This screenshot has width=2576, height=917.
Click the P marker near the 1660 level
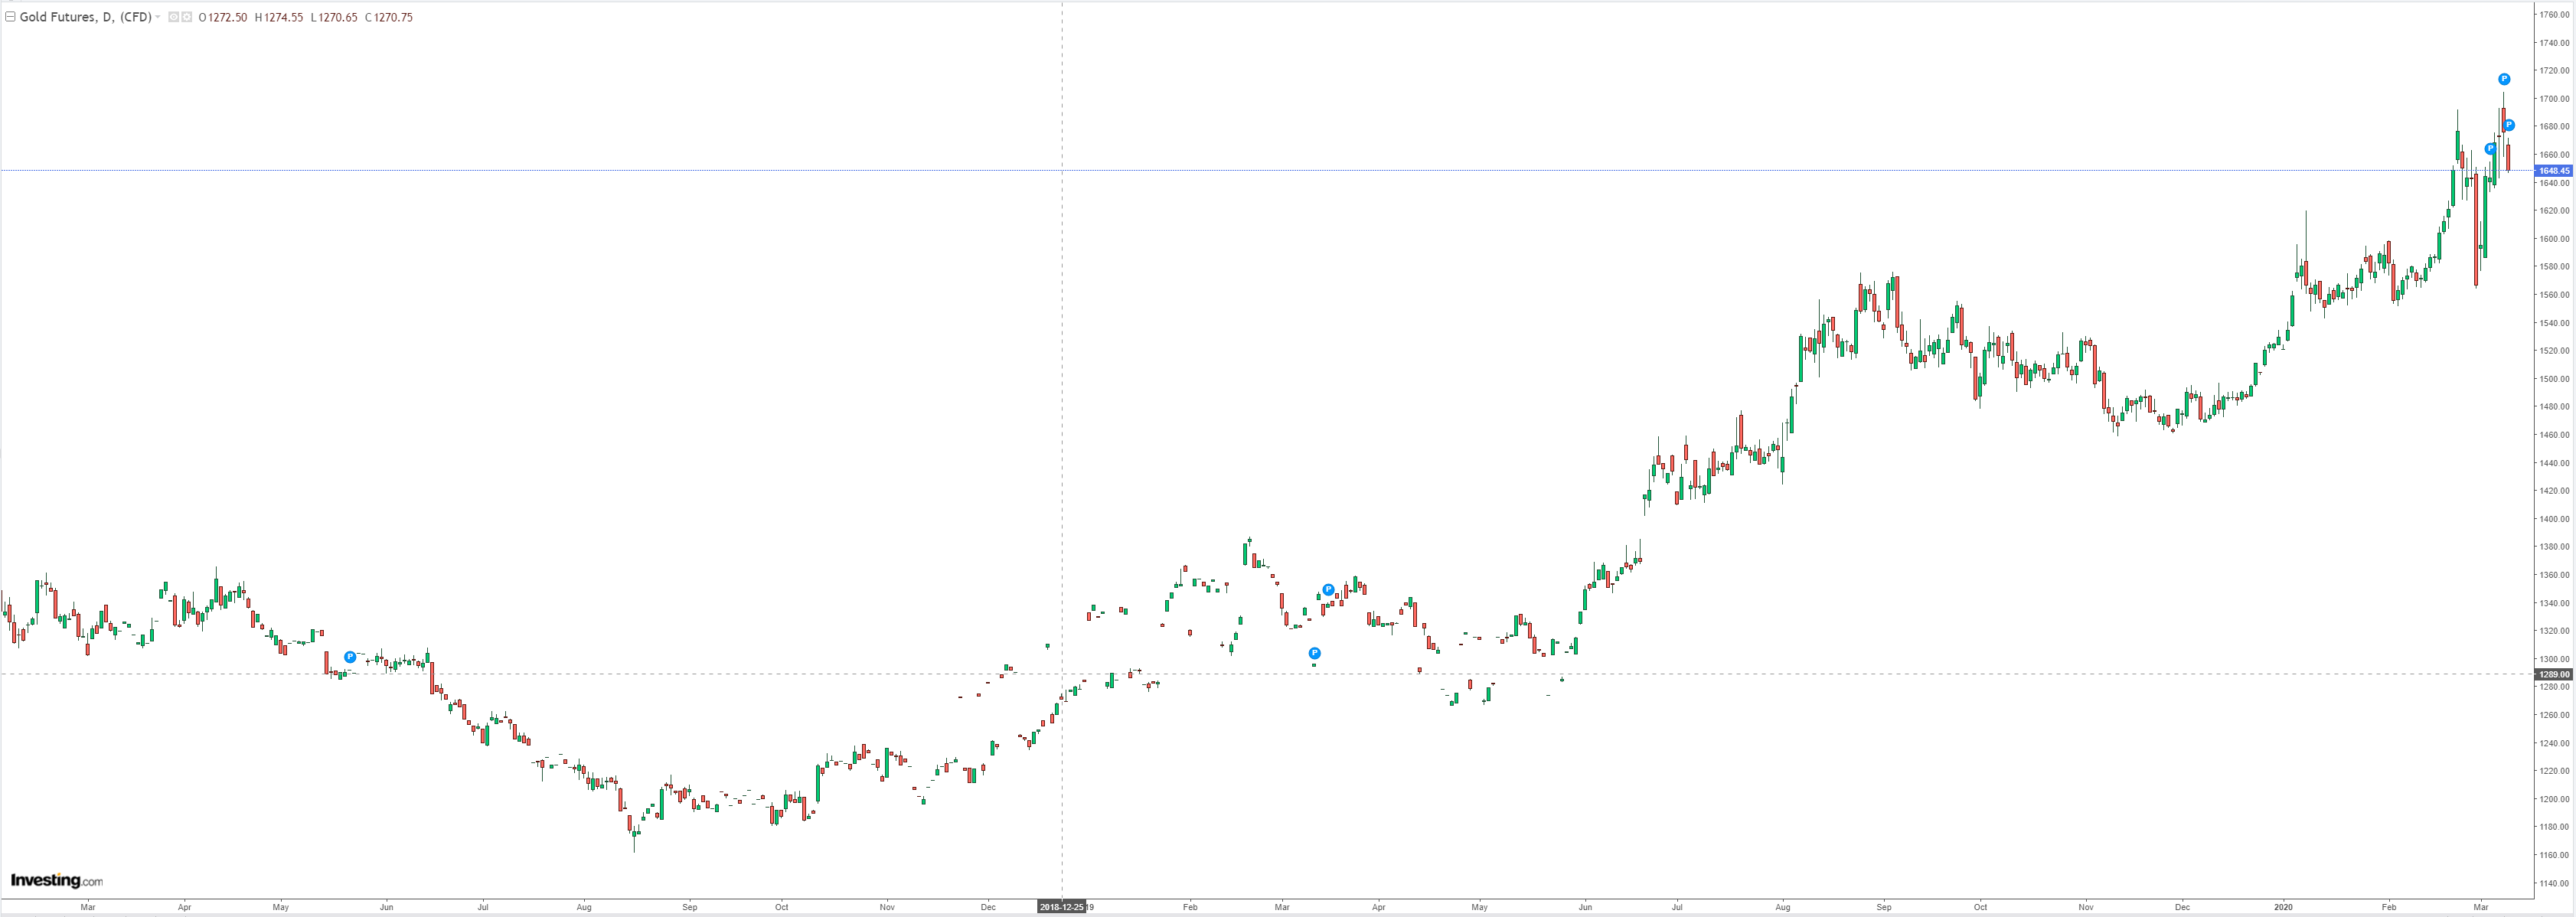point(2490,149)
